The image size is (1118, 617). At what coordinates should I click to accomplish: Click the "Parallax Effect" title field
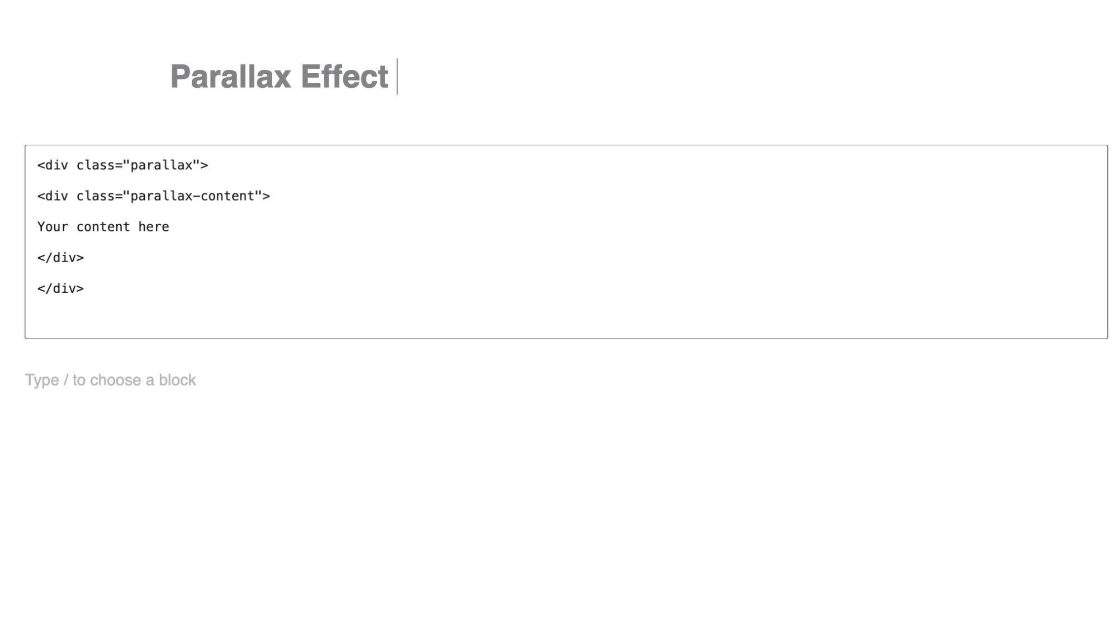pyautogui.click(x=278, y=77)
